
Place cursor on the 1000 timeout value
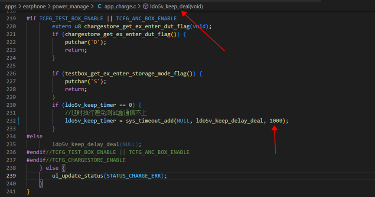(x=276, y=121)
